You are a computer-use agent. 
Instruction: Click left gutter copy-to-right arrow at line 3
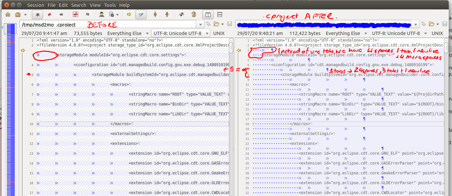[23, 50]
